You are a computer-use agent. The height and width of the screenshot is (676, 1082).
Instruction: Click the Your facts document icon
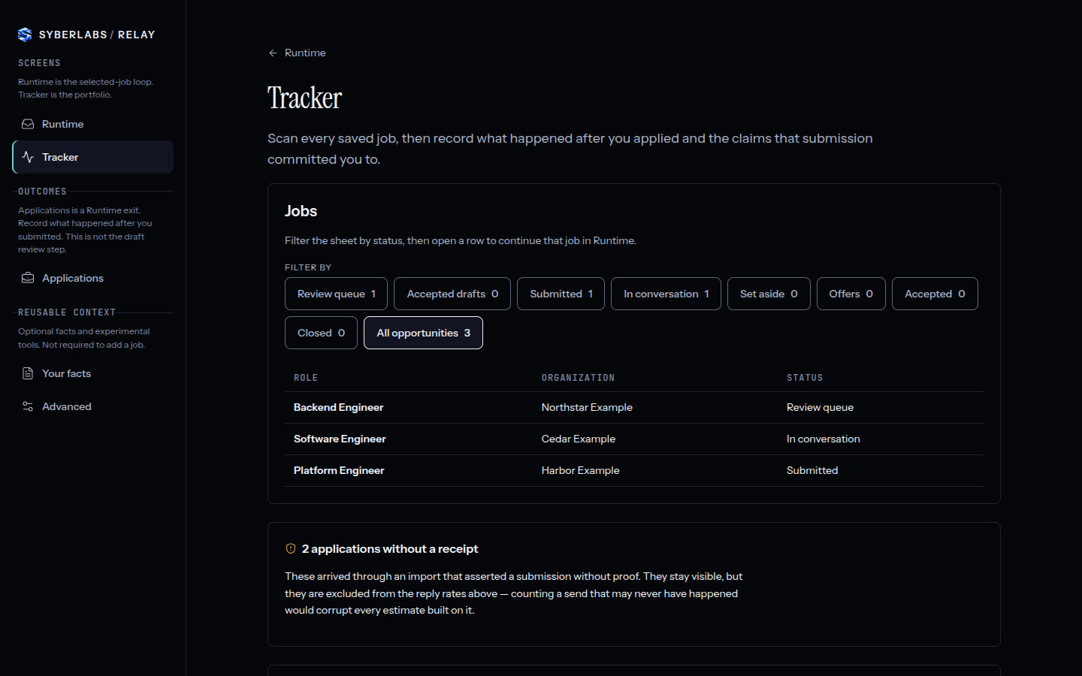pyautogui.click(x=28, y=373)
